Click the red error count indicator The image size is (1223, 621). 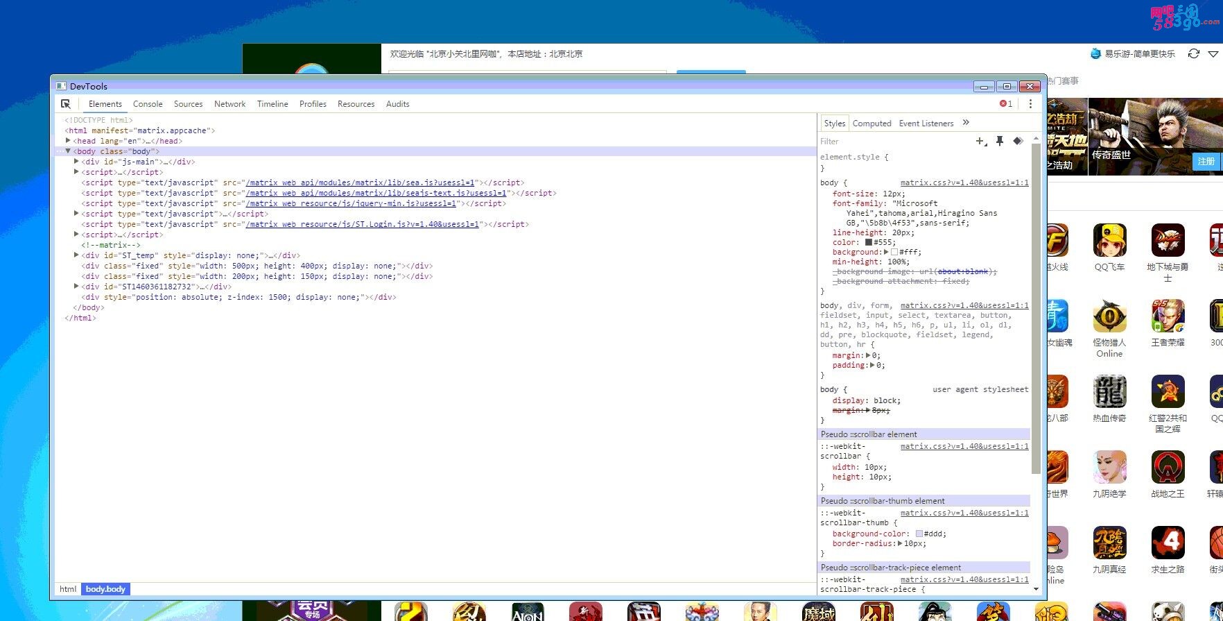(x=1006, y=104)
